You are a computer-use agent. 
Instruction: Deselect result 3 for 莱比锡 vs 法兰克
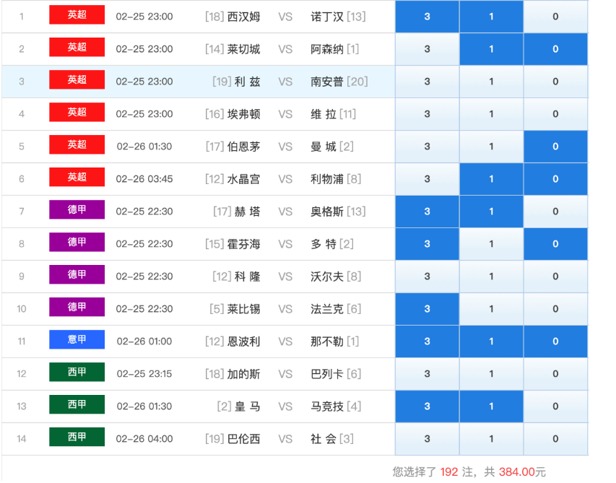pyautogui.click(x=427, y=309)
